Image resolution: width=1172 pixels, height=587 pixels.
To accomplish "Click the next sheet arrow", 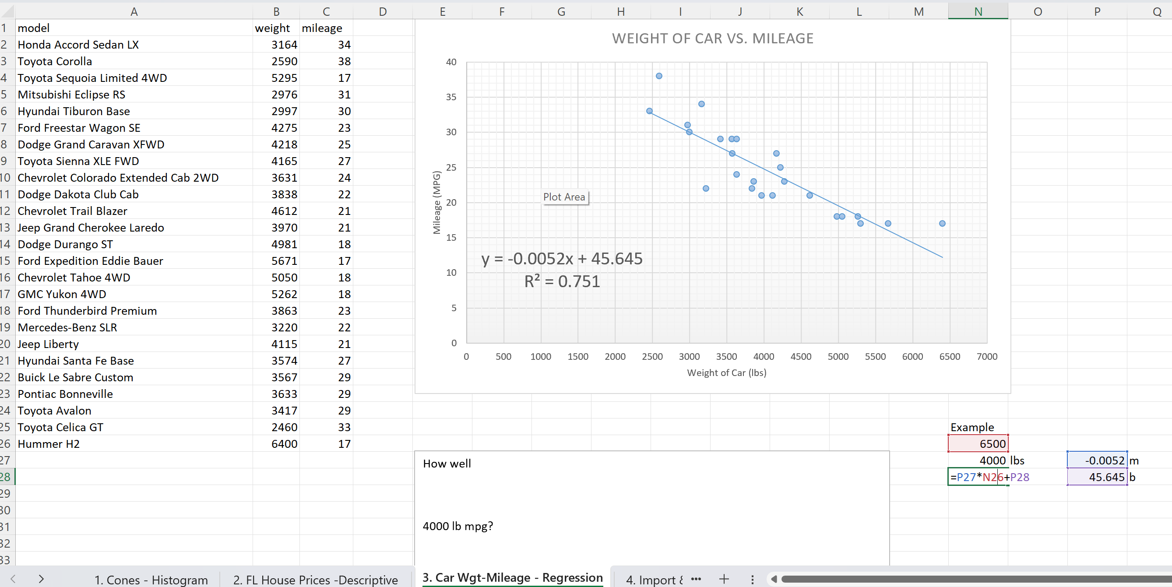I will coord(42,579).
